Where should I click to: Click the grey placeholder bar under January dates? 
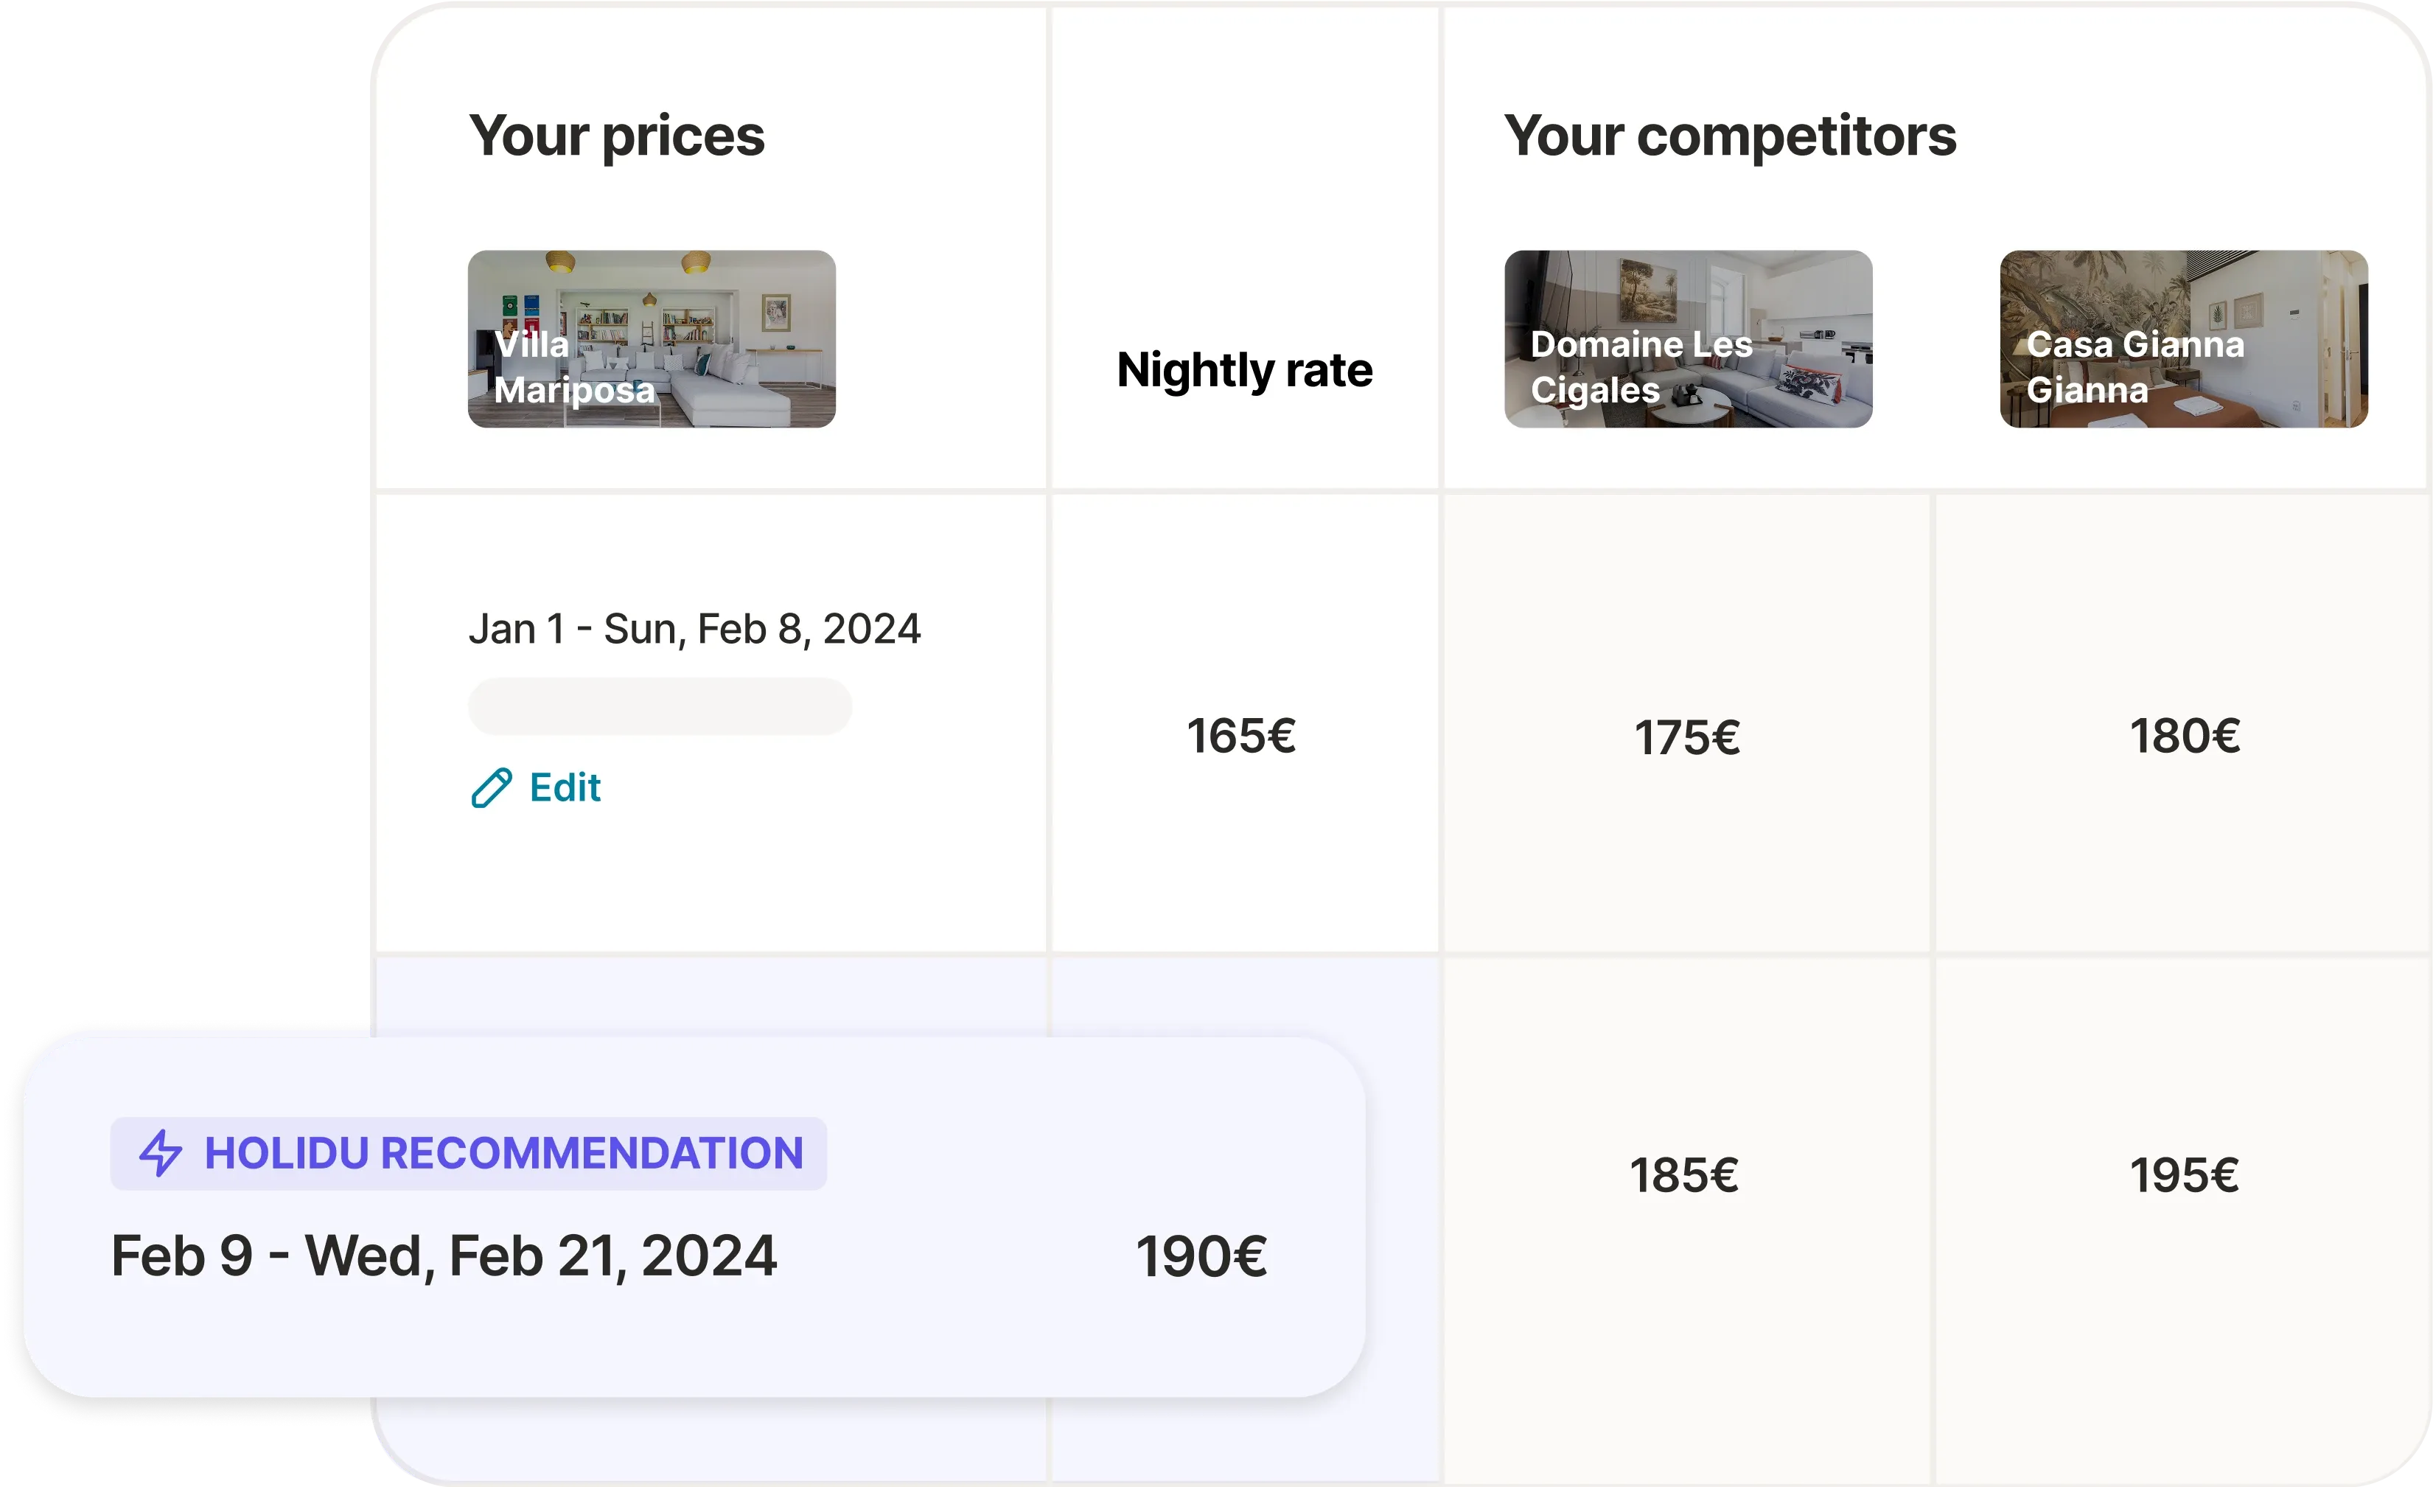tap(660, 706)
